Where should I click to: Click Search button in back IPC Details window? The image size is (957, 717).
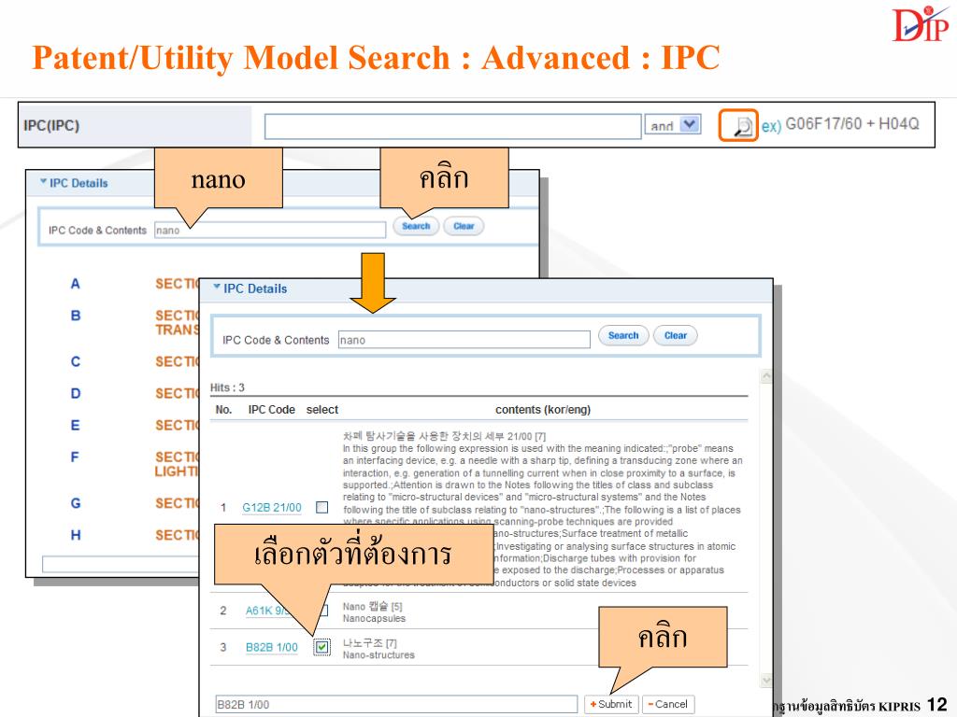pos(416,226)
